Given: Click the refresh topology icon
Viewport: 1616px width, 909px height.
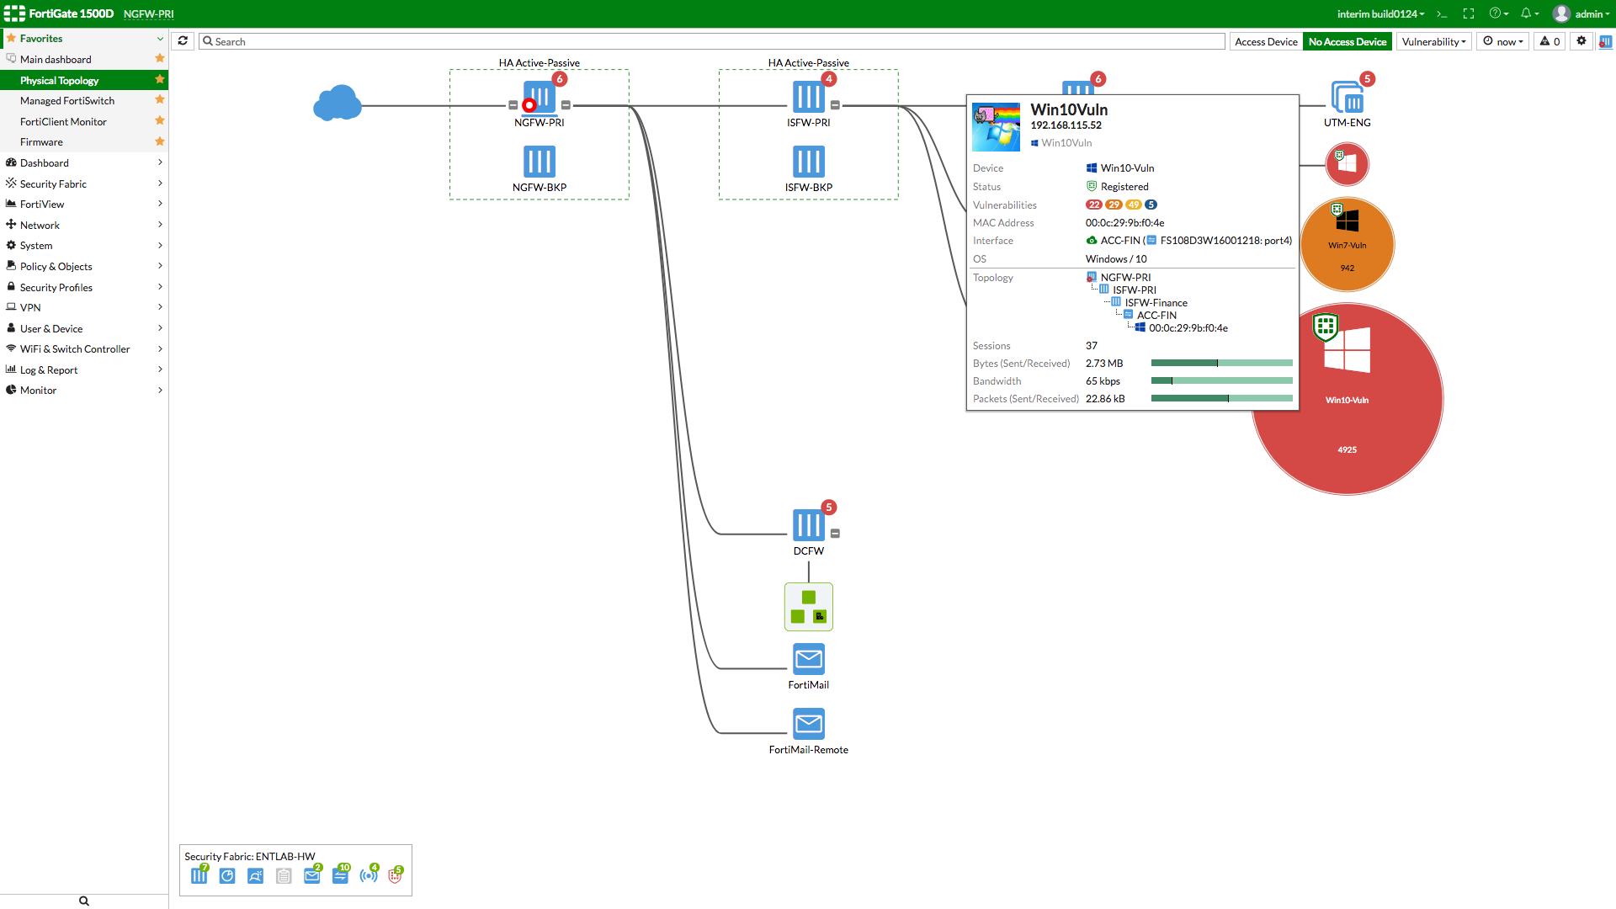Looking at the screenshot, I should (183, 40).
